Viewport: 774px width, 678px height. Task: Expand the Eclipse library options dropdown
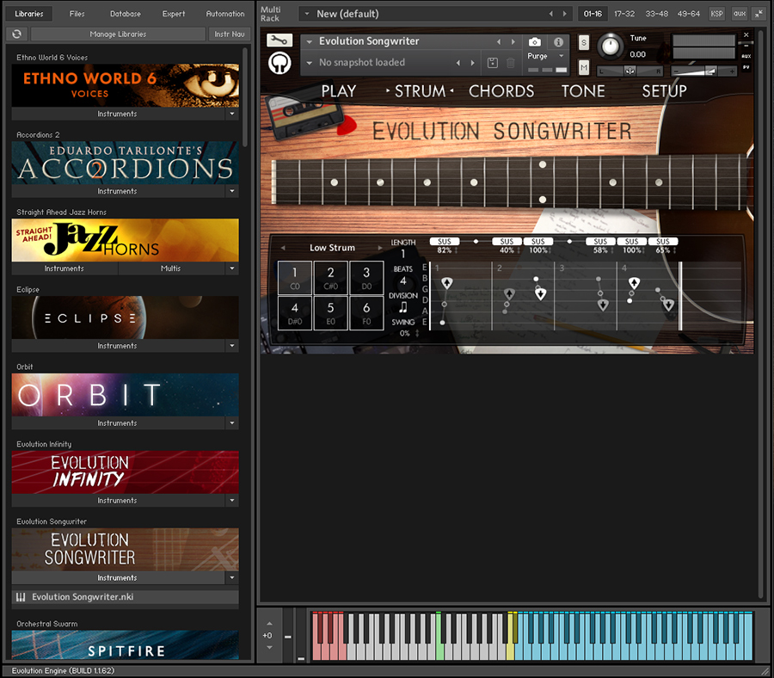(x=232, y=346)
